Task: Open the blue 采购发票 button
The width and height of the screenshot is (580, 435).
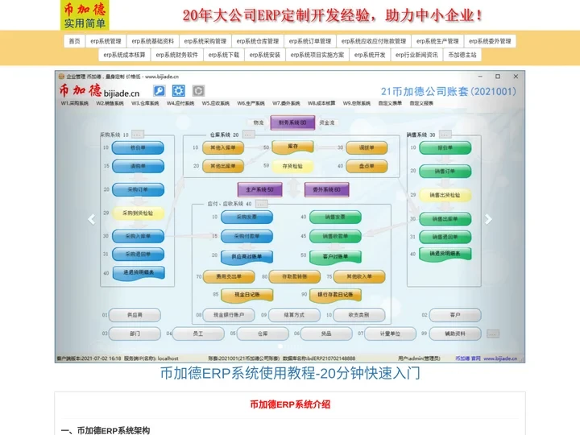Action: 246,217
